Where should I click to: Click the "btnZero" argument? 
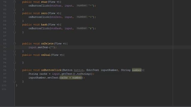pyautogui.click(x=56, y=17)
